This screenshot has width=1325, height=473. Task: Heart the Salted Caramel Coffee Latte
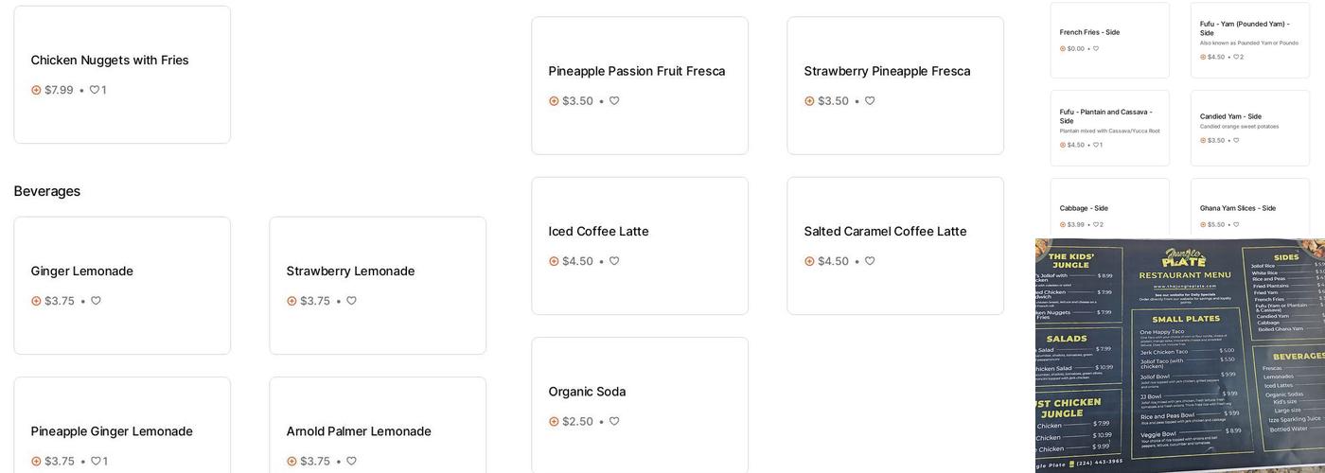coord(870,261)
